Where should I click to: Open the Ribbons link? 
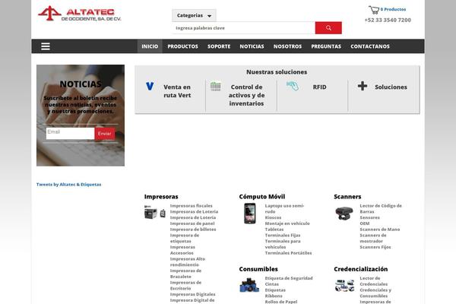[274, 296]
